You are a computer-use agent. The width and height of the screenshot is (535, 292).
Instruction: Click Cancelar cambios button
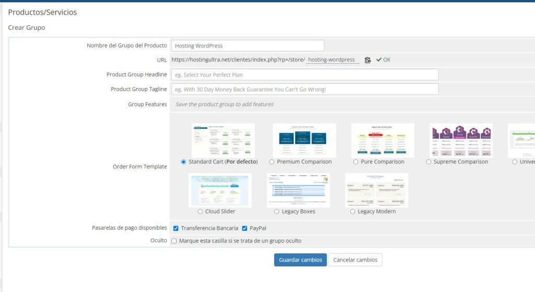point(355,260)
